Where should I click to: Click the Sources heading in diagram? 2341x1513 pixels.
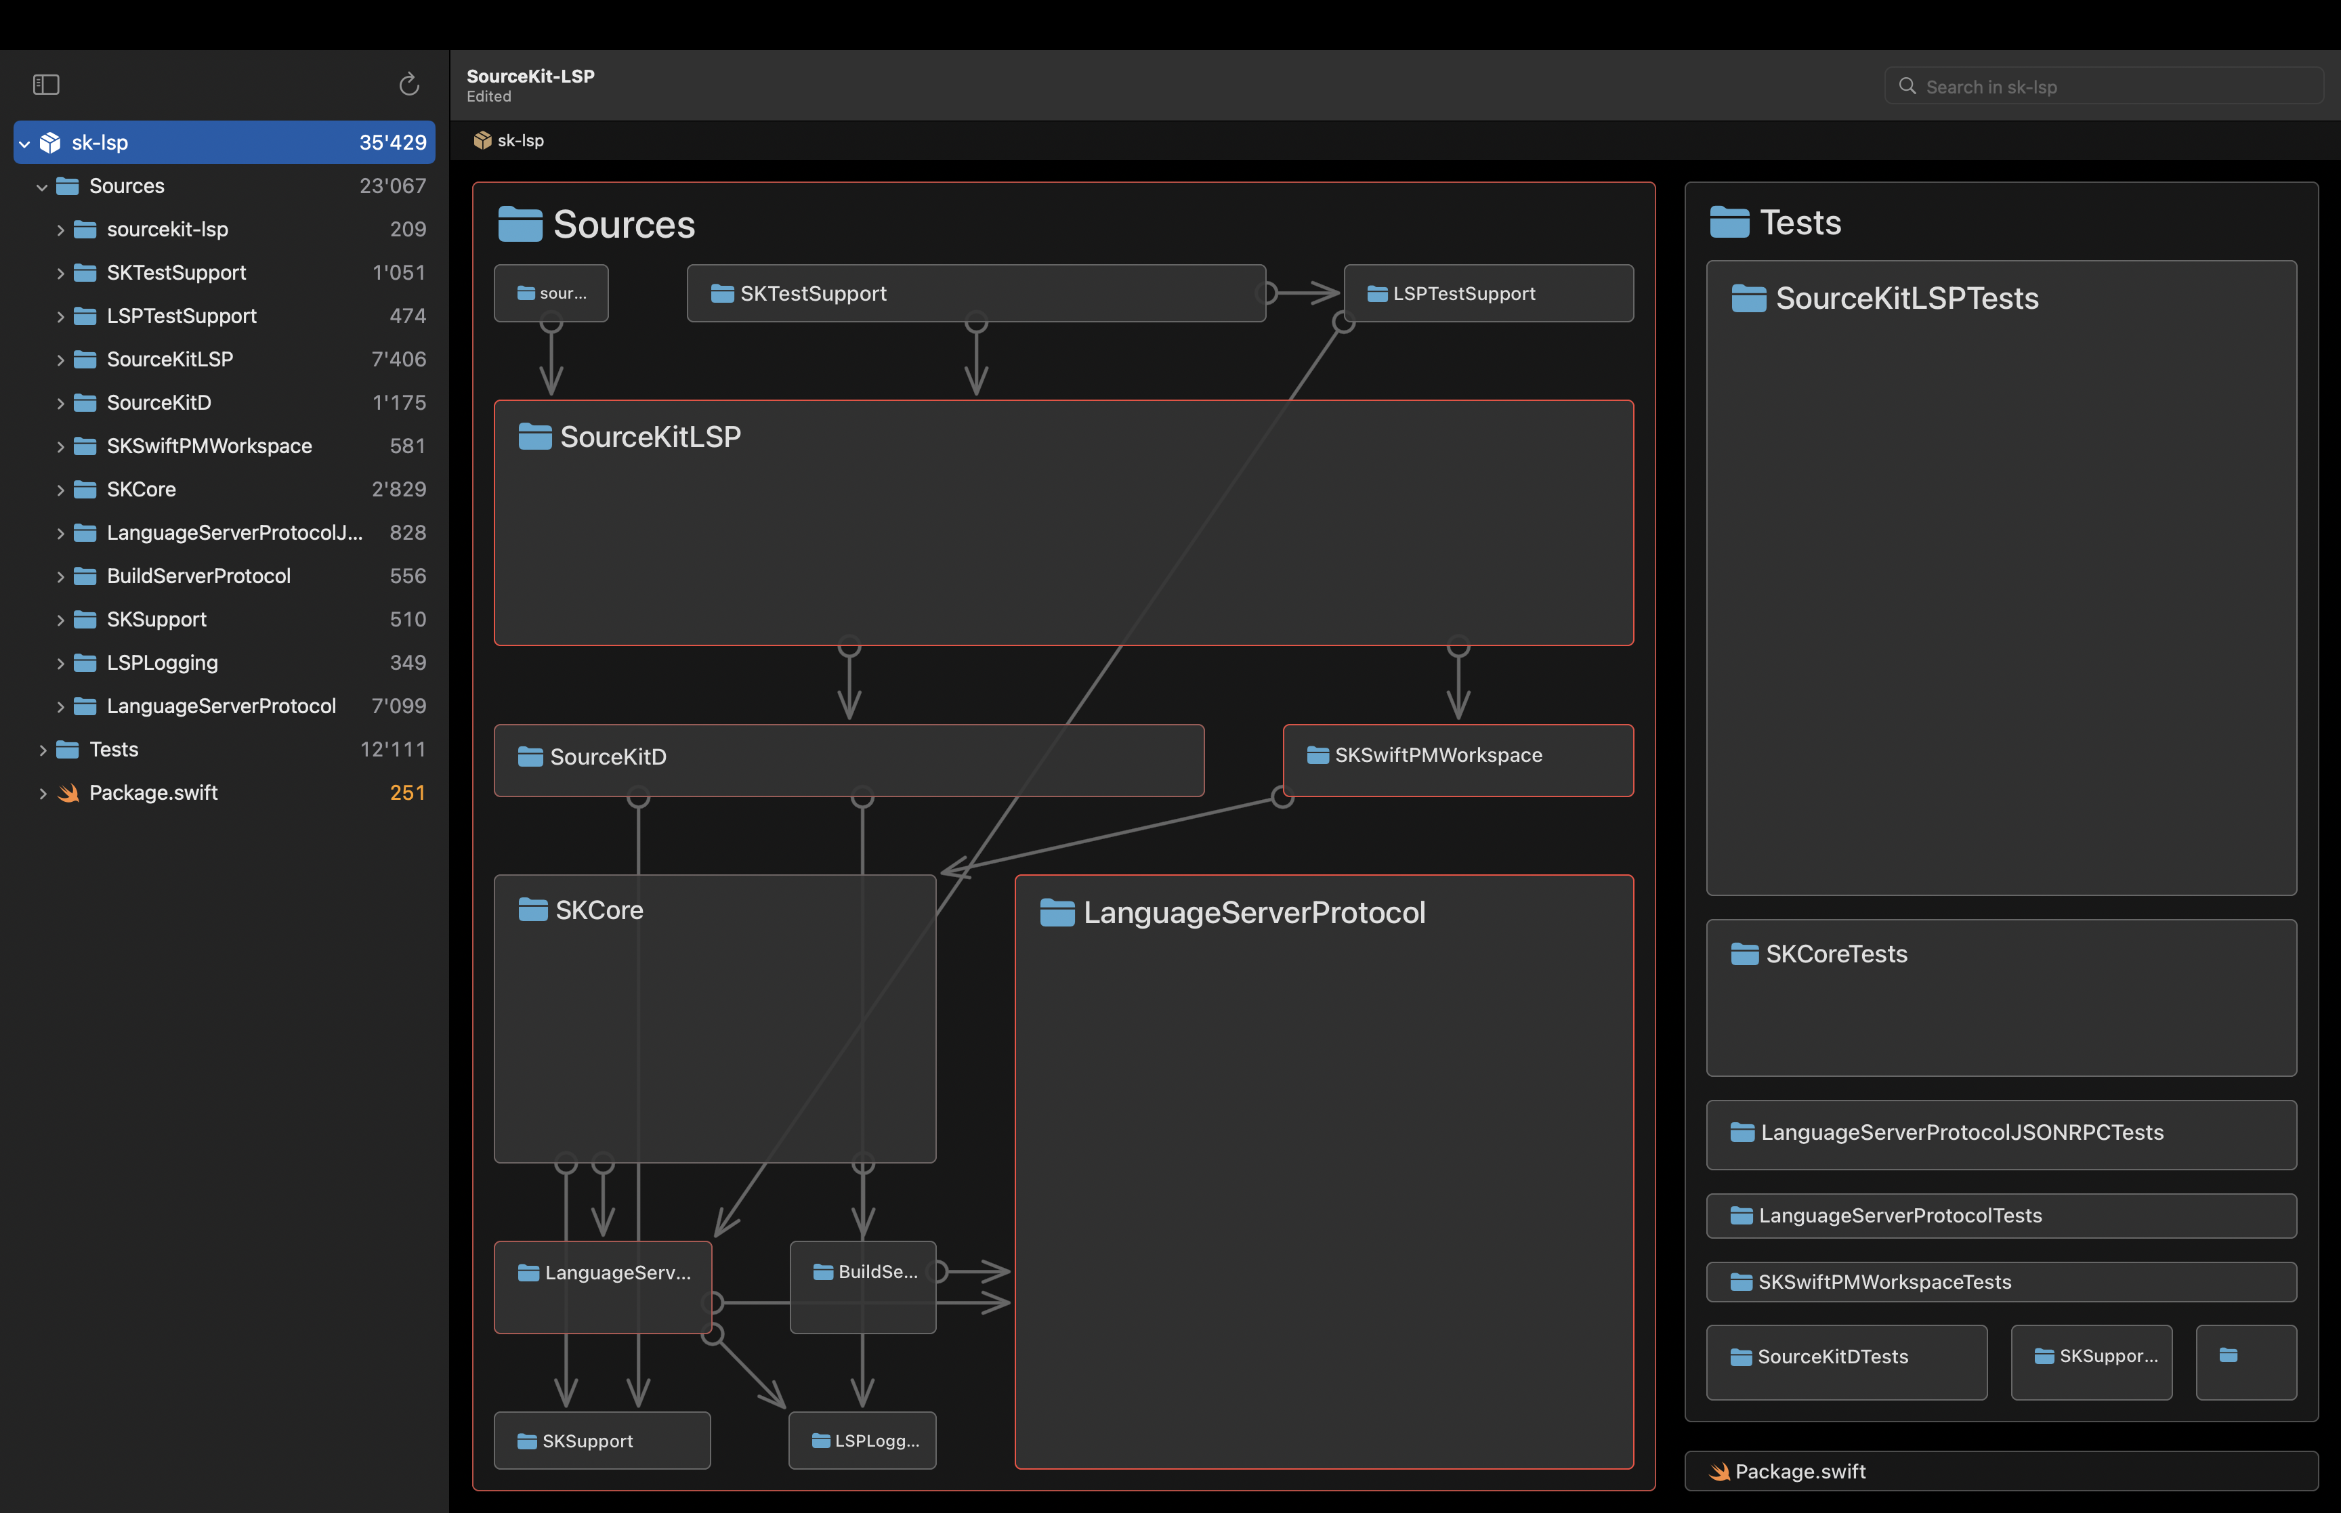click(624, 224)
